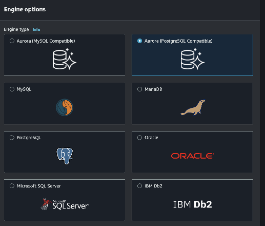This screenshot has height=226, width=265.
Task: Click the Aurora PostgreSQL database sparkle icon
Action: click(192, 59)
